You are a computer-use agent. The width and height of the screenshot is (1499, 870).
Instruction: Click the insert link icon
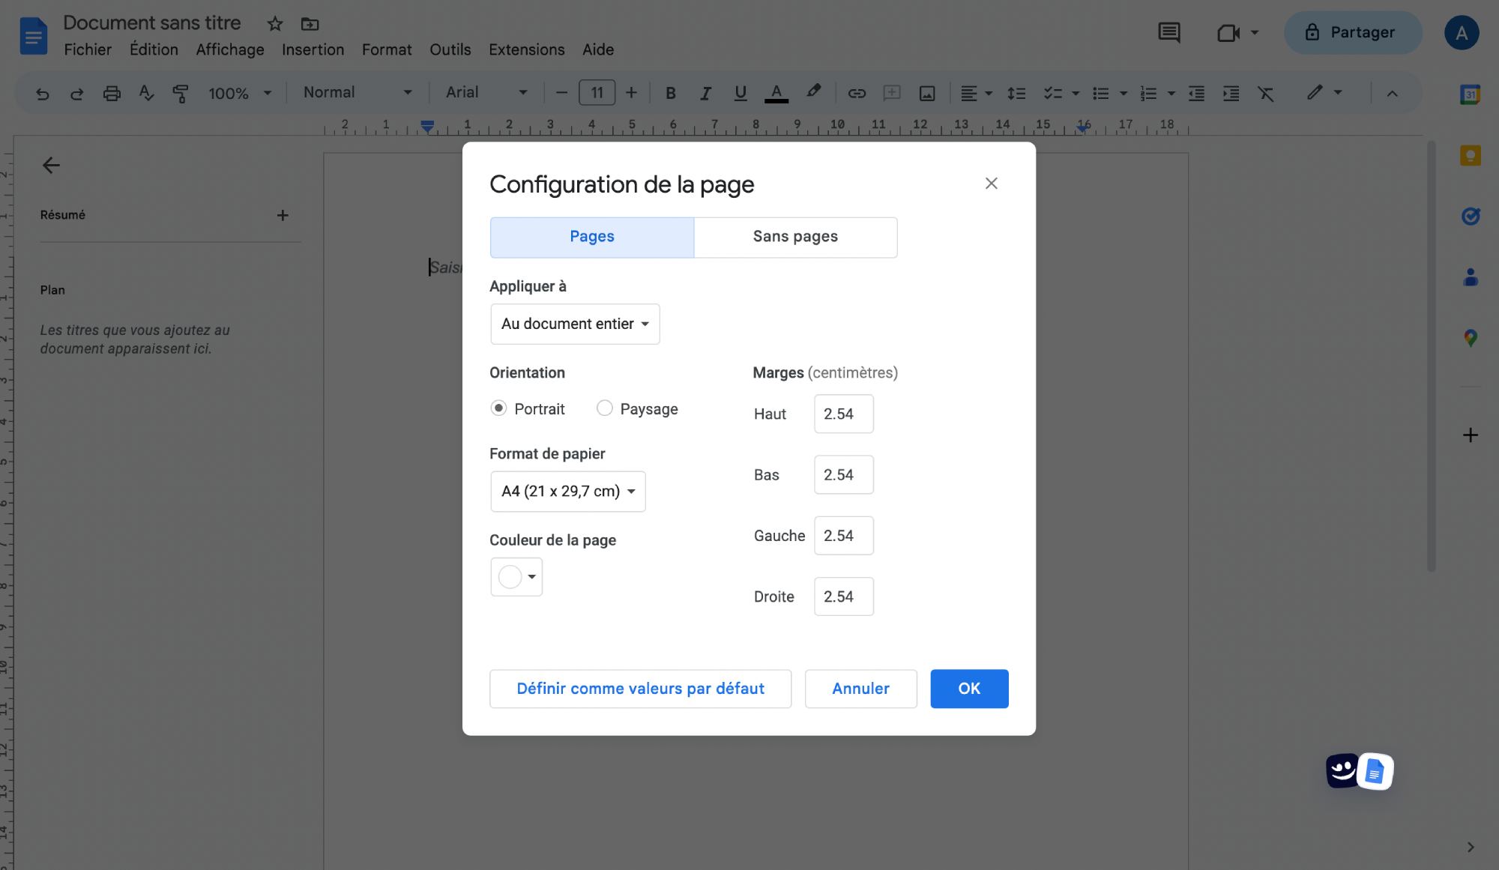pyautogui.click(x=857, y=94)
